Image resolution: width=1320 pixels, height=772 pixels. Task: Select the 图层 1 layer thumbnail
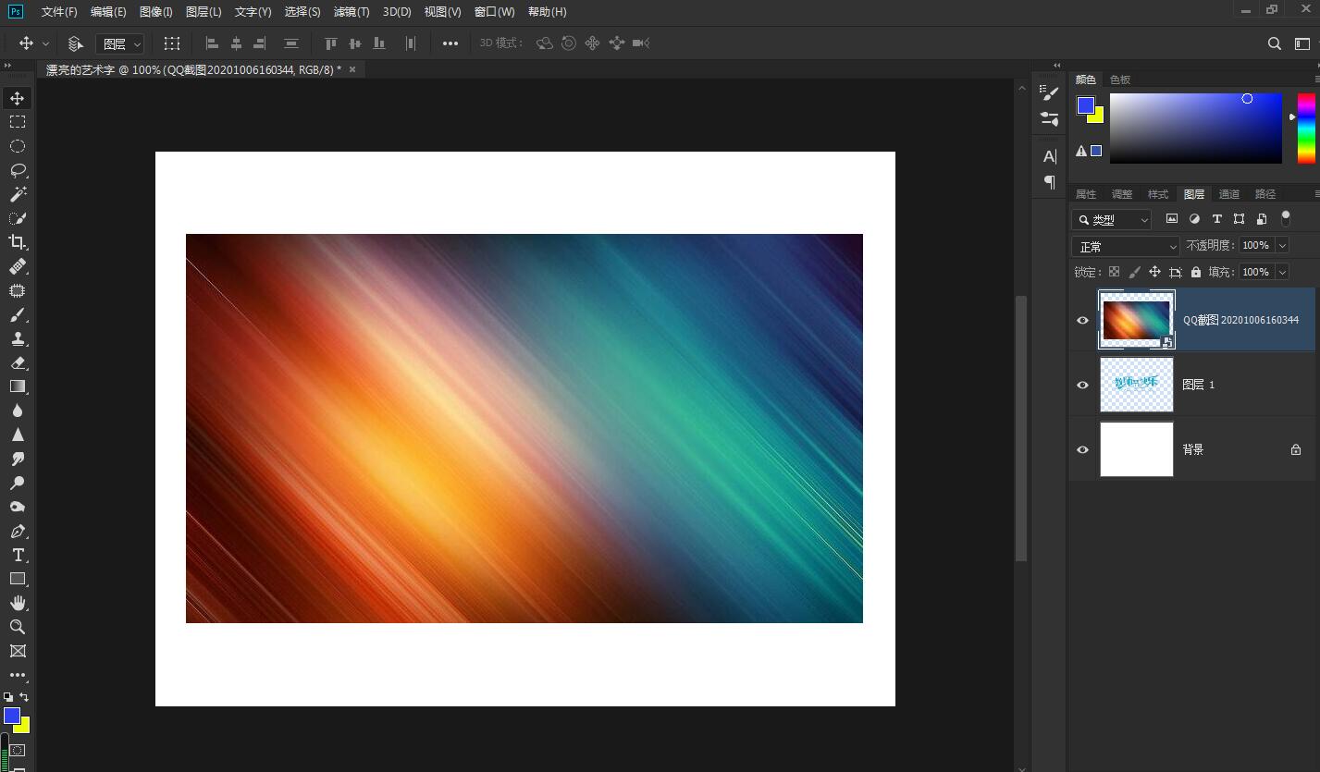click(x=1136, y=385)
